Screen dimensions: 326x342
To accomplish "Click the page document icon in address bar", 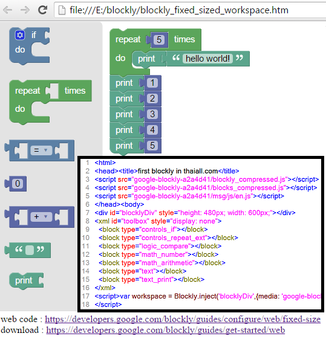I will pyautogui.click(x=62, y=10).
